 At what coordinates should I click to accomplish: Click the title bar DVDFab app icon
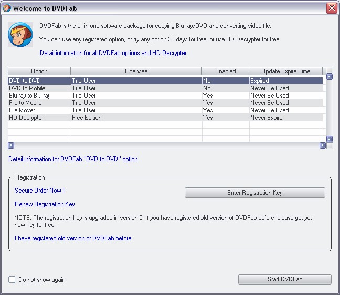coord(7,8)
